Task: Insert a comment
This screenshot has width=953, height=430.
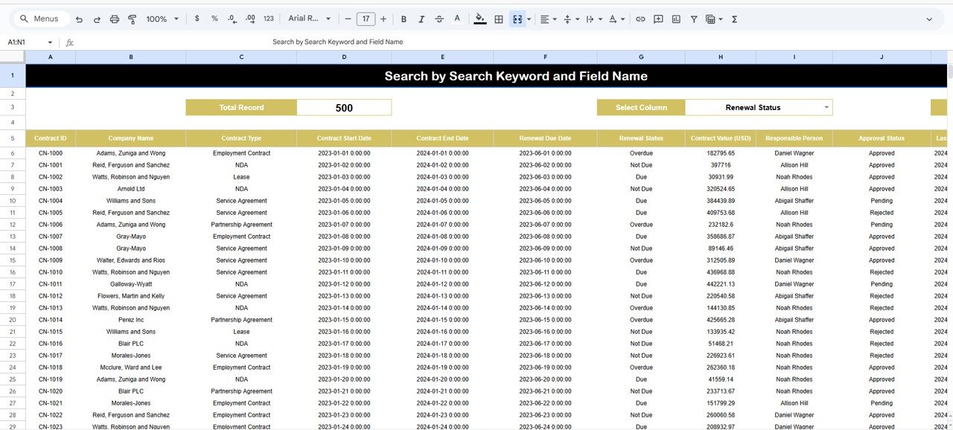Action: (658, 19)
